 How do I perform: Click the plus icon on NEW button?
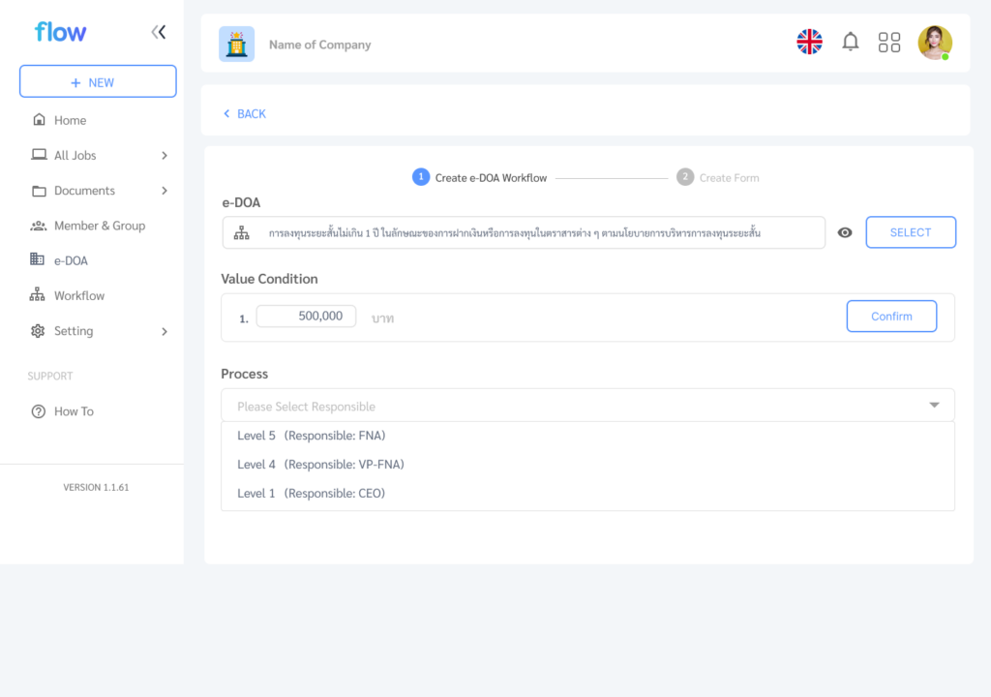click(75, 83)
